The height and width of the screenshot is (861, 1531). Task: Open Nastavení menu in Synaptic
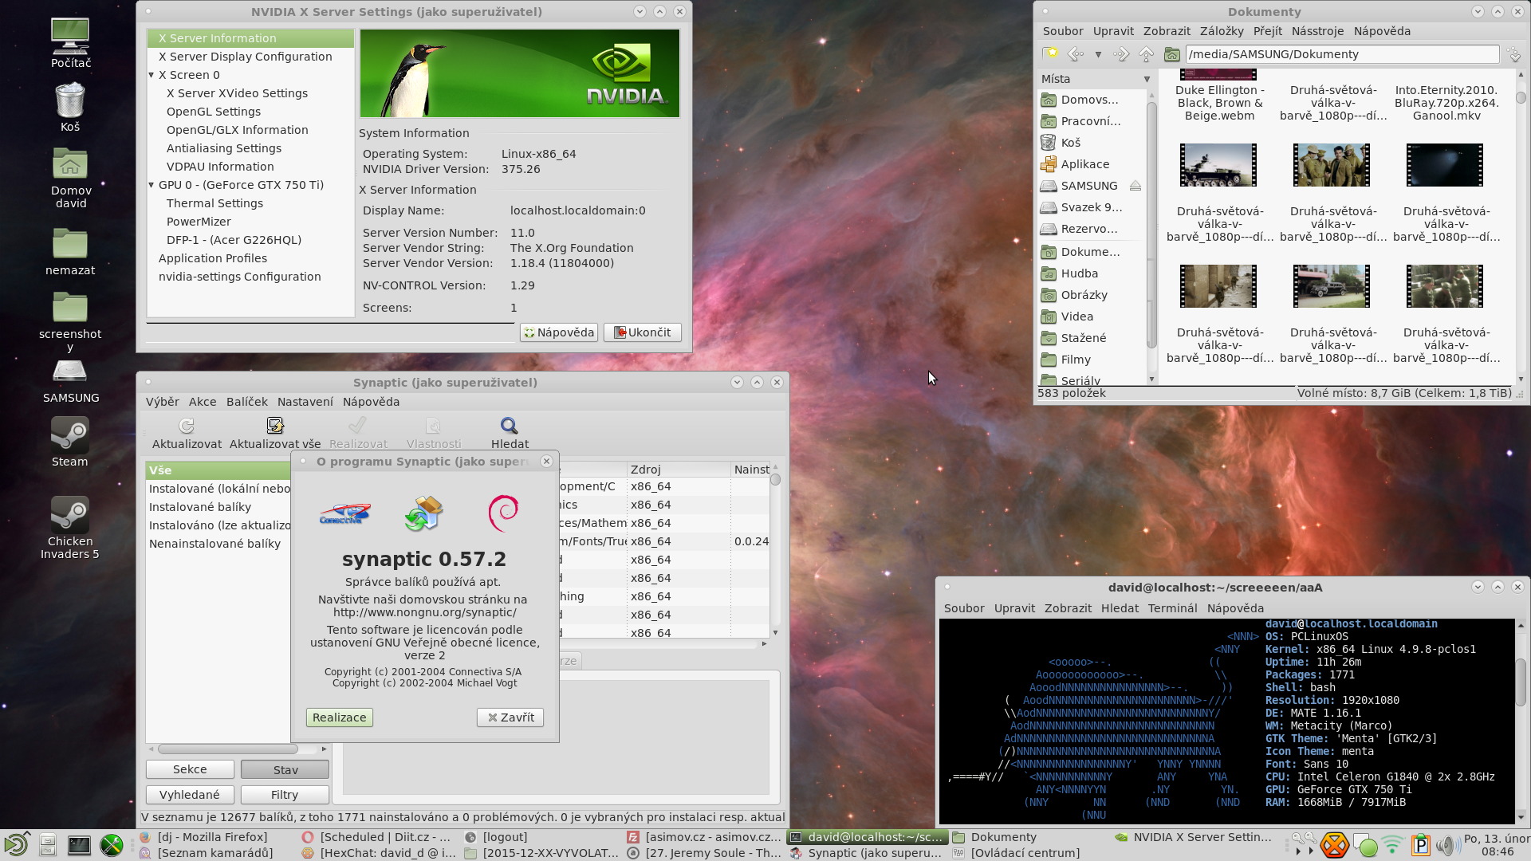[x=305, y=402]
